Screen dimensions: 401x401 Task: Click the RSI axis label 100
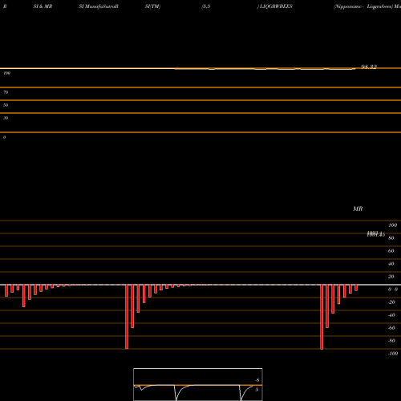click(7, 73)
